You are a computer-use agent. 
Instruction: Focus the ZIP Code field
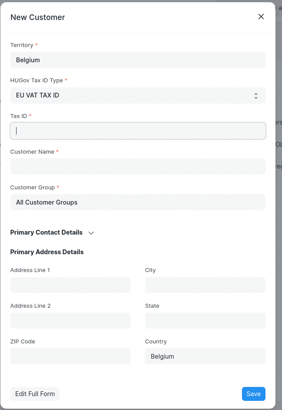point(70,356)
